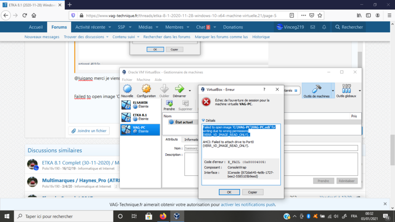The width and height of the screenshot is (395, 222).
Task: Click the Nouvelle machine icon in VirtualBox
Action: [127, 89]
